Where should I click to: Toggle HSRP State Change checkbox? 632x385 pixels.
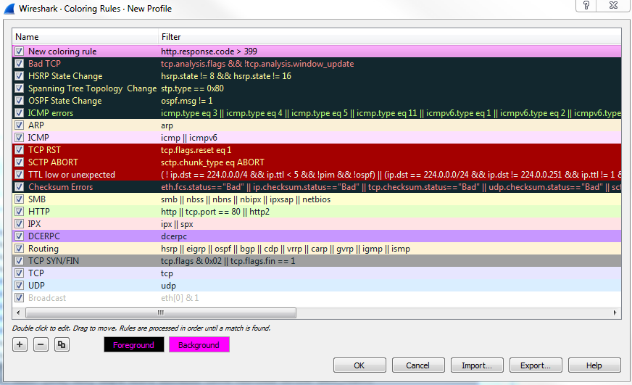click(x=19, y=76)
